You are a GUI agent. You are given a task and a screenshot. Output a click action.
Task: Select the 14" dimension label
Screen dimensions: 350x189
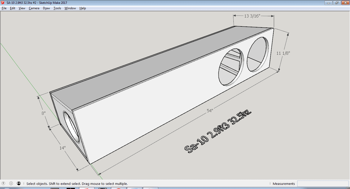click(x=63, y=148)
